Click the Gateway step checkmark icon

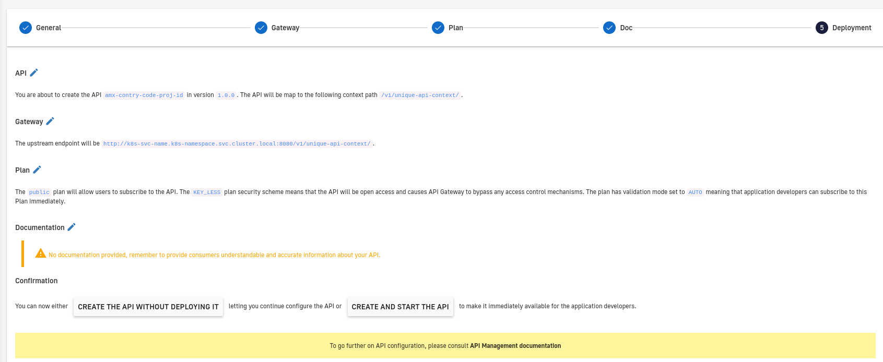pyautogui.click(x=261, y=28)
